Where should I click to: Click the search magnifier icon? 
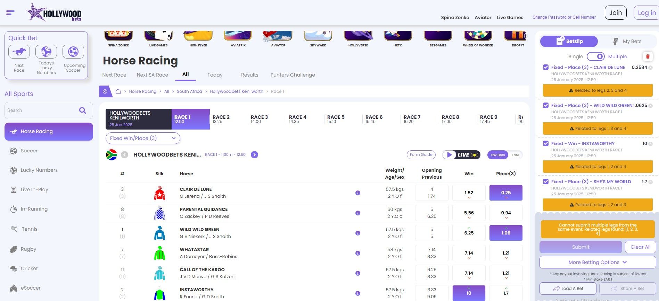(83, 110)
